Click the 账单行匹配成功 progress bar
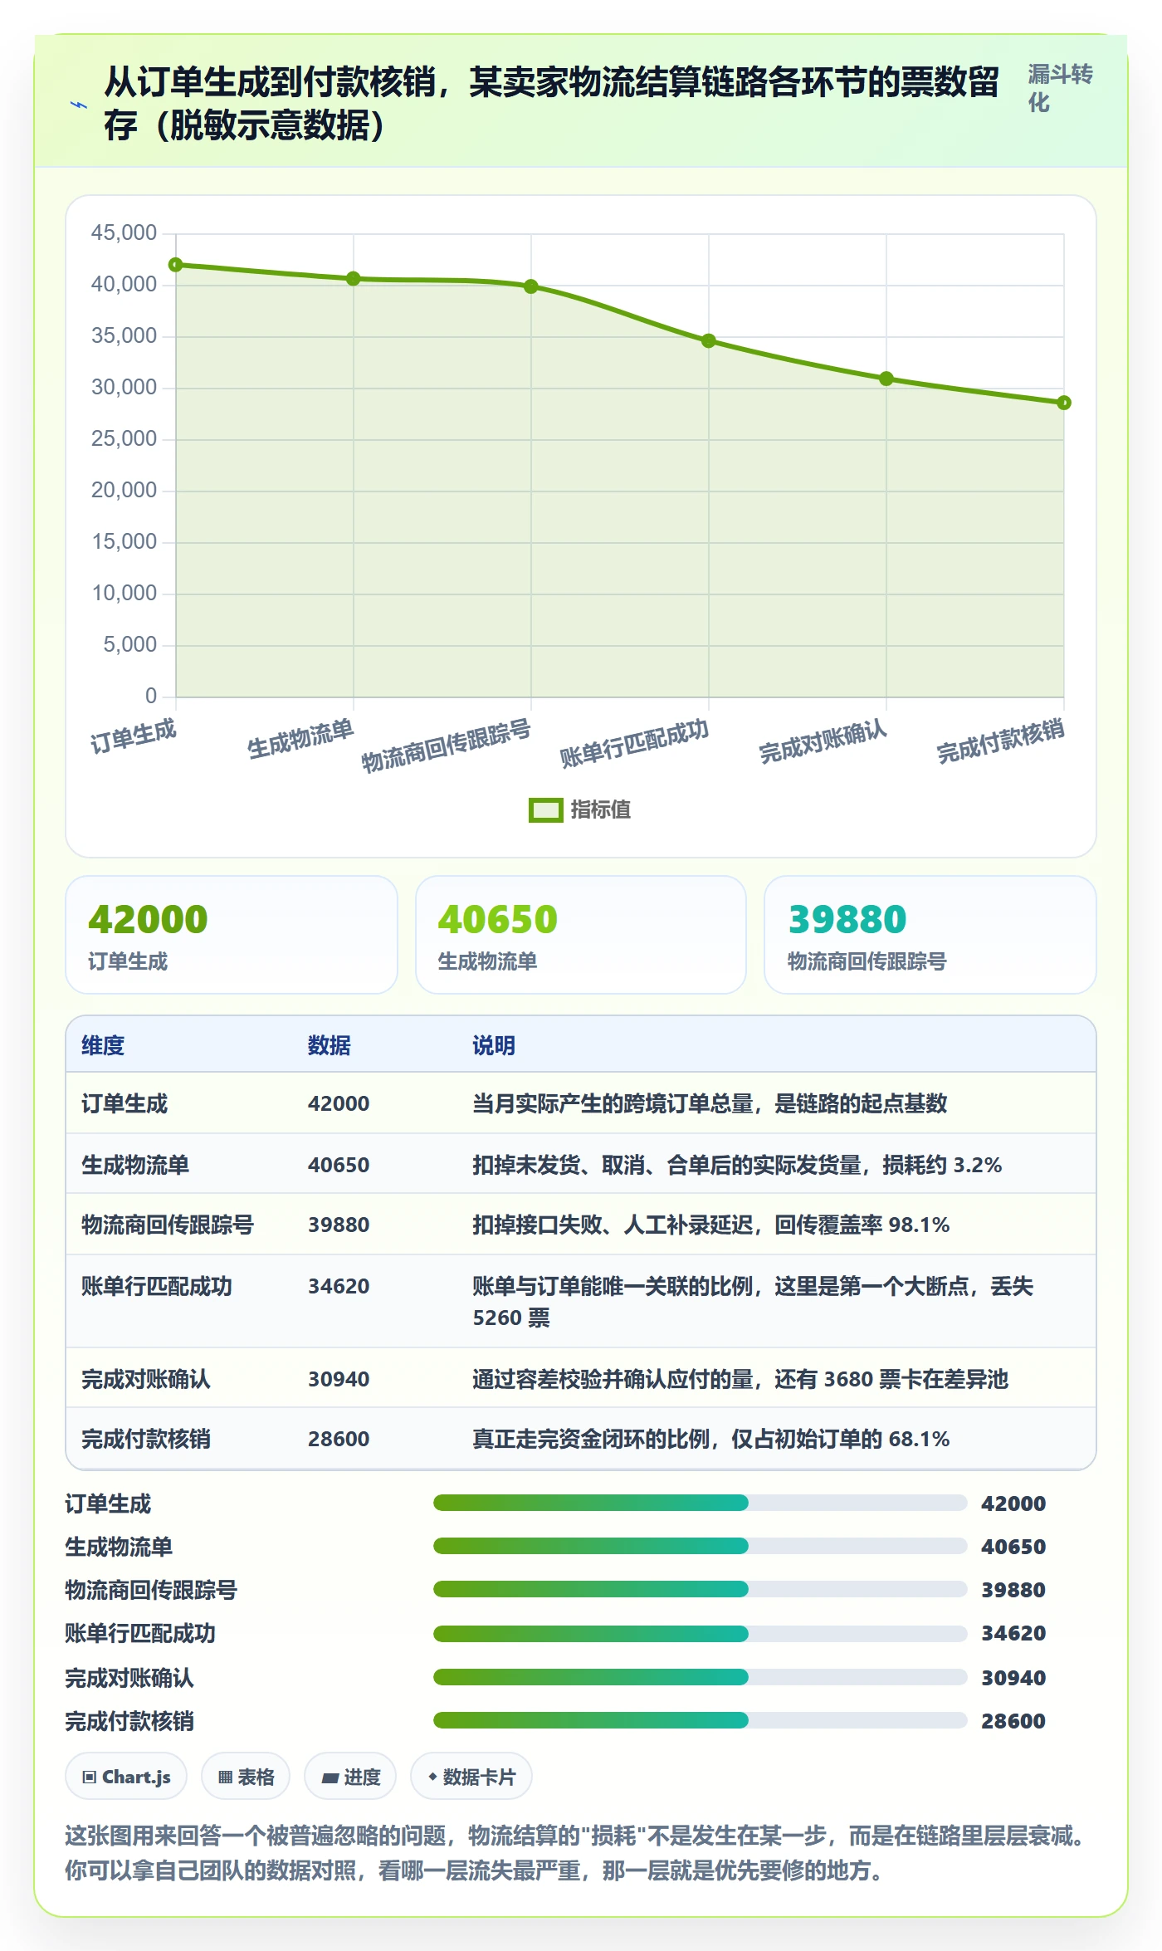 point(700,1634)
